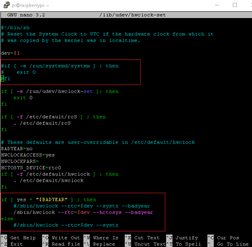Click the ^X Exit shortcut
The image size is (252, 247).
coord(13,244)
